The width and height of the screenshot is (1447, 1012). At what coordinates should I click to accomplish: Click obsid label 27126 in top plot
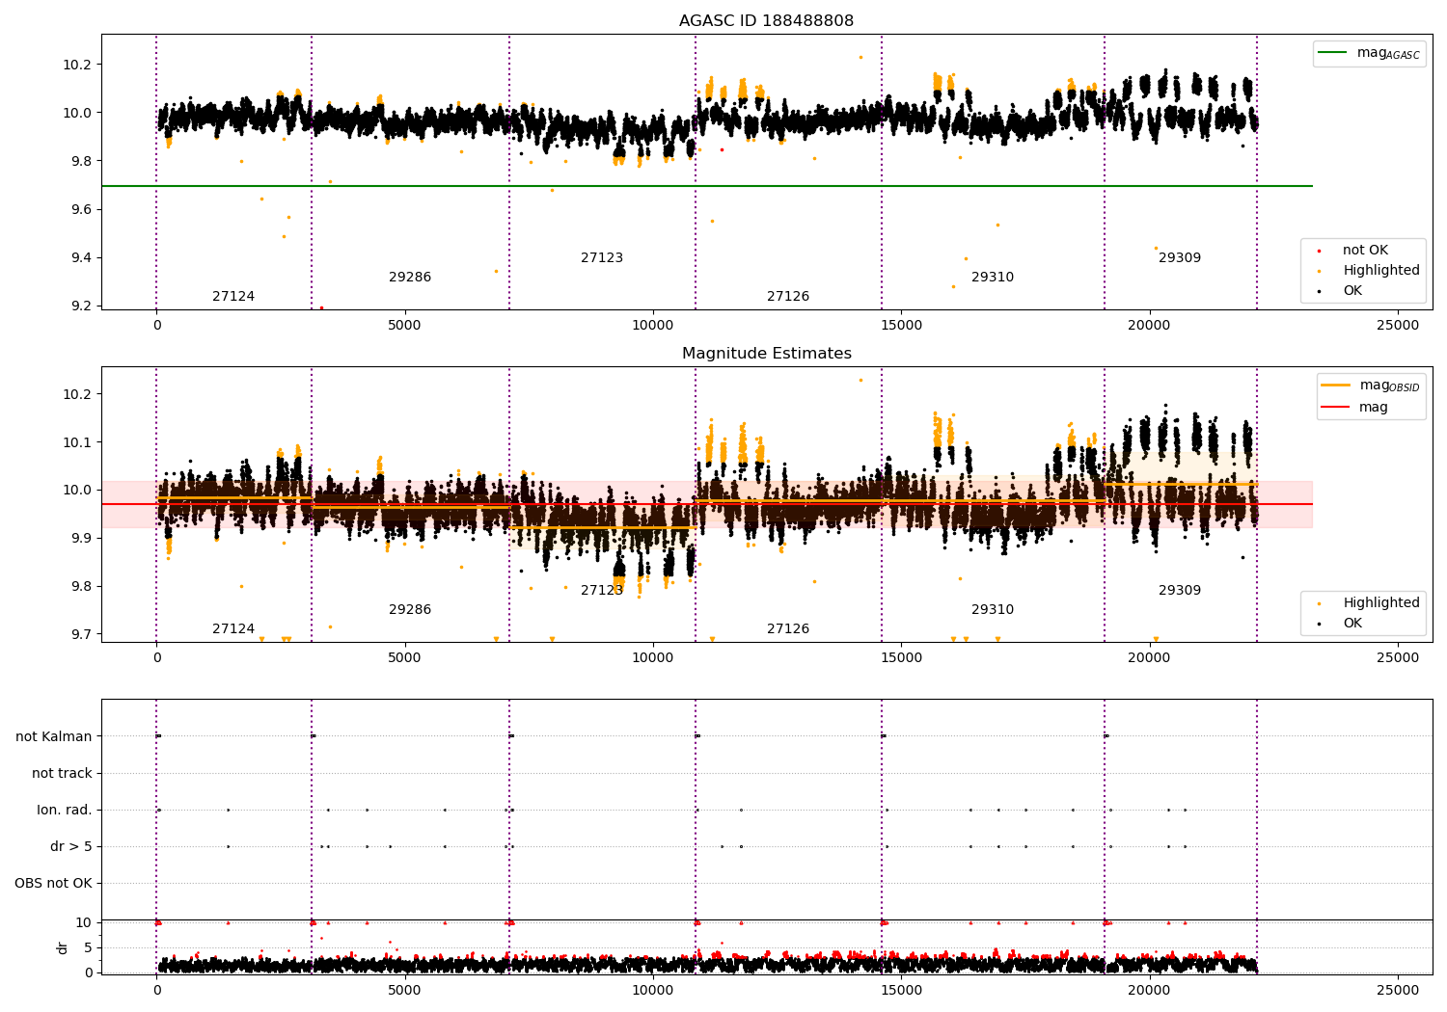click(x=788, y=297)
